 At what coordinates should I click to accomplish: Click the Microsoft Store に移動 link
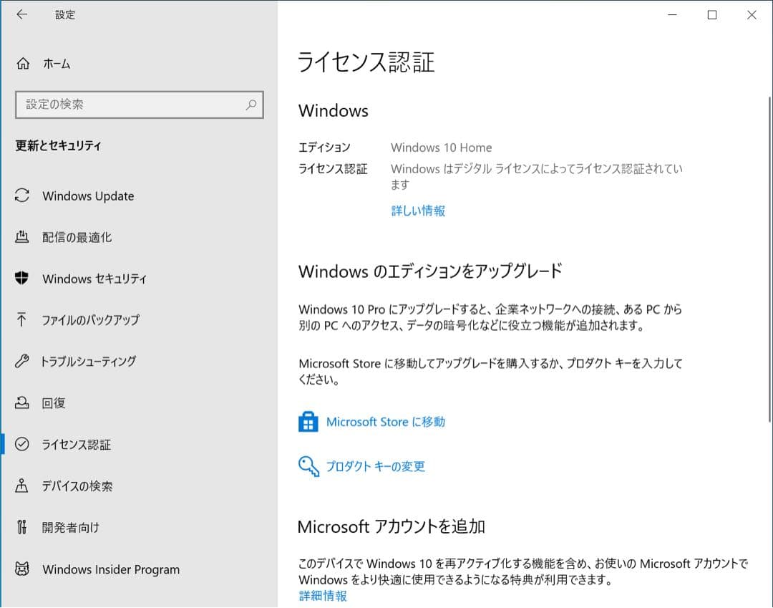point(385,422)
